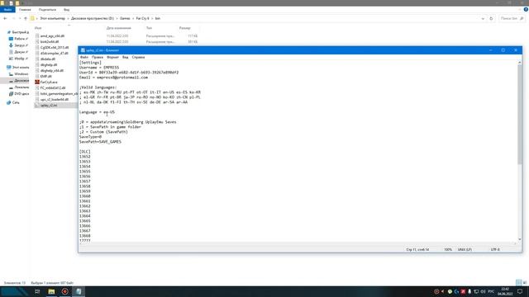Image resolution: width=529 pixels, height=297 pixels.
Task: Open File Explorer from the taskbar
Action: coord(51,291)
